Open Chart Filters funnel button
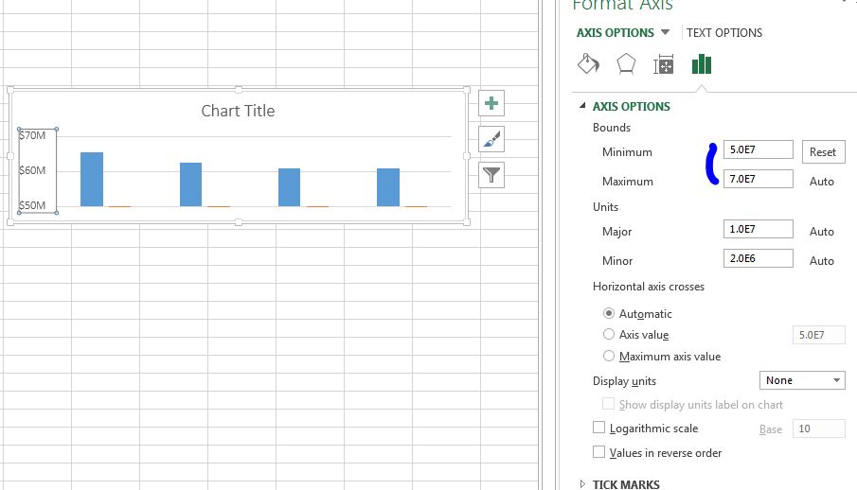This screenshot has height=490, width=857. pyautogui.click(x=491, y=175)
